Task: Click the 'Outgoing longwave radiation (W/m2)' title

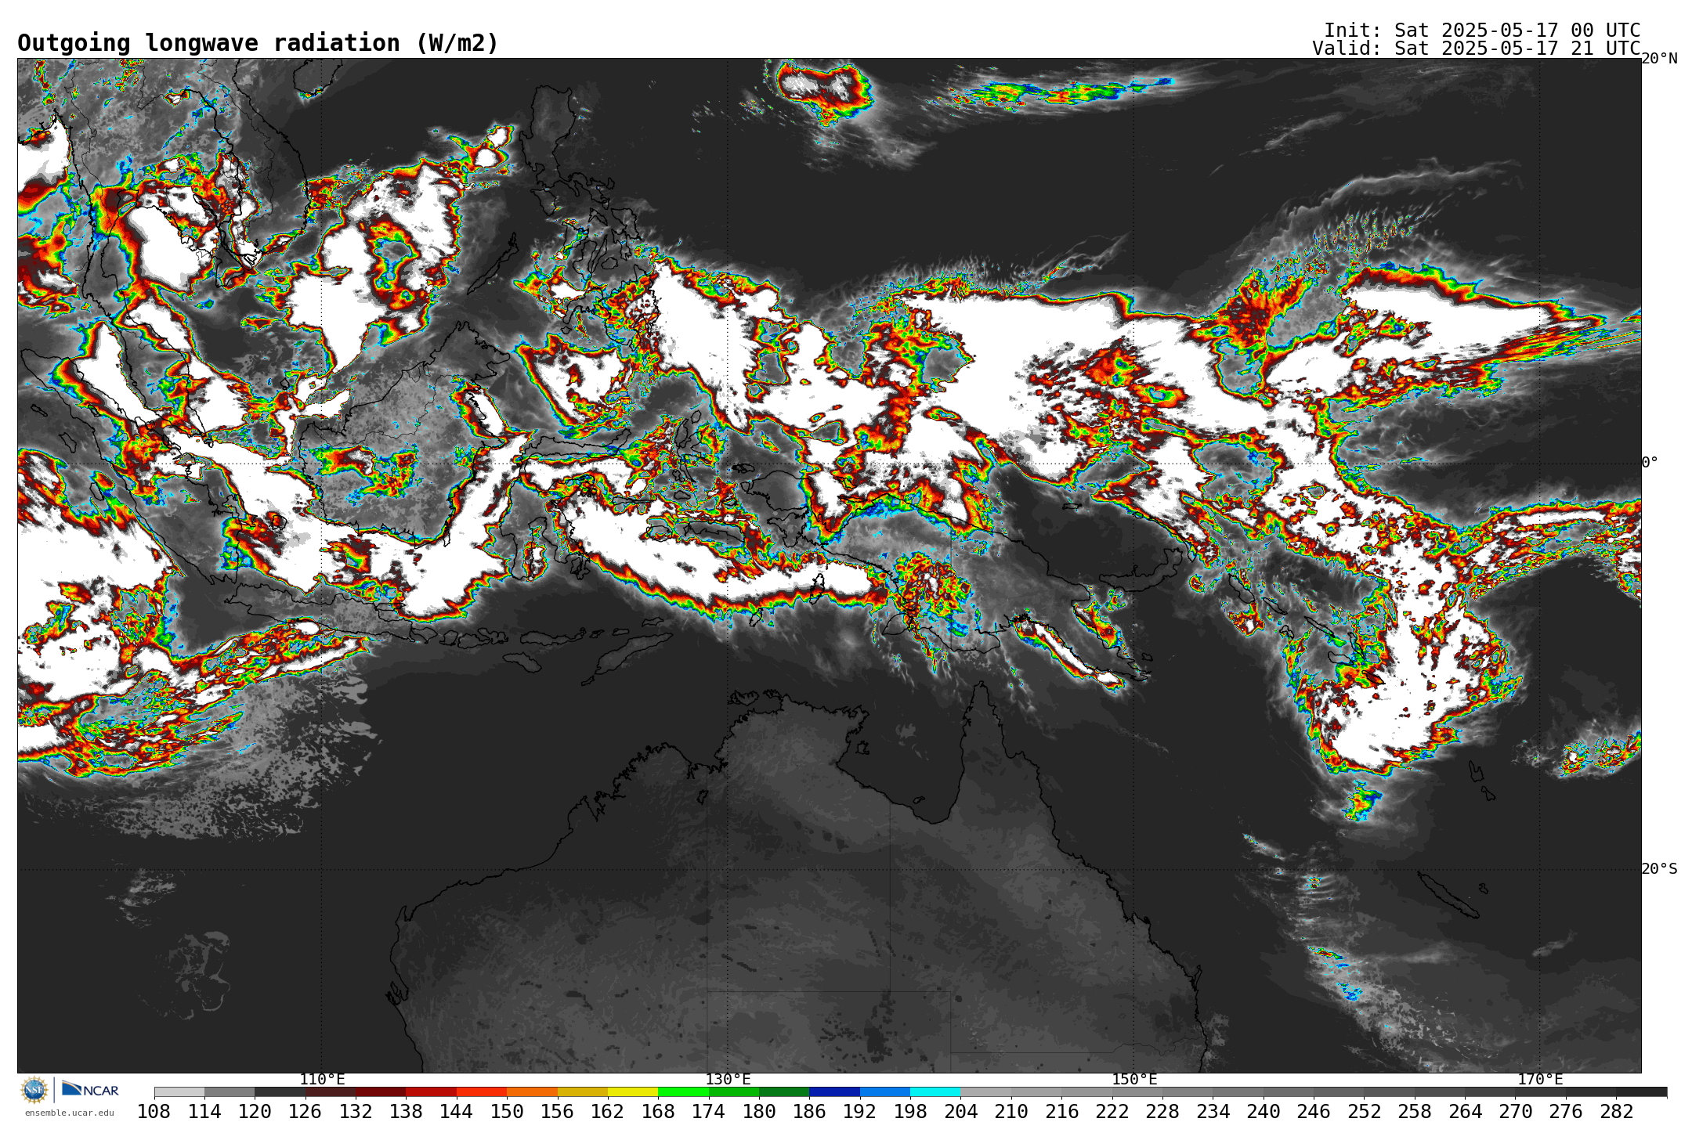Action: tap(258, 42)
